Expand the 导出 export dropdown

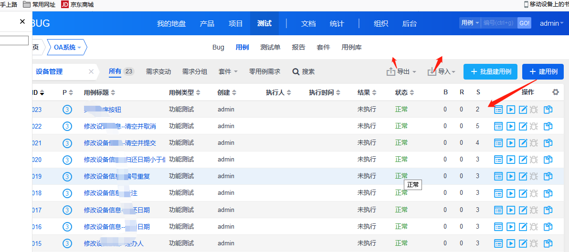(401, 71)
